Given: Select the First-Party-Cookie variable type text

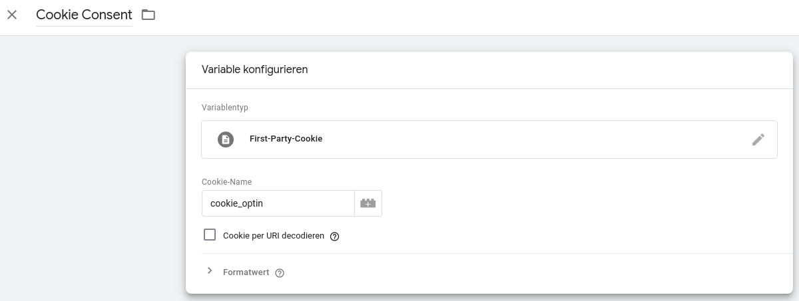Looking at the screenshot, I should (x=286, y=140).
